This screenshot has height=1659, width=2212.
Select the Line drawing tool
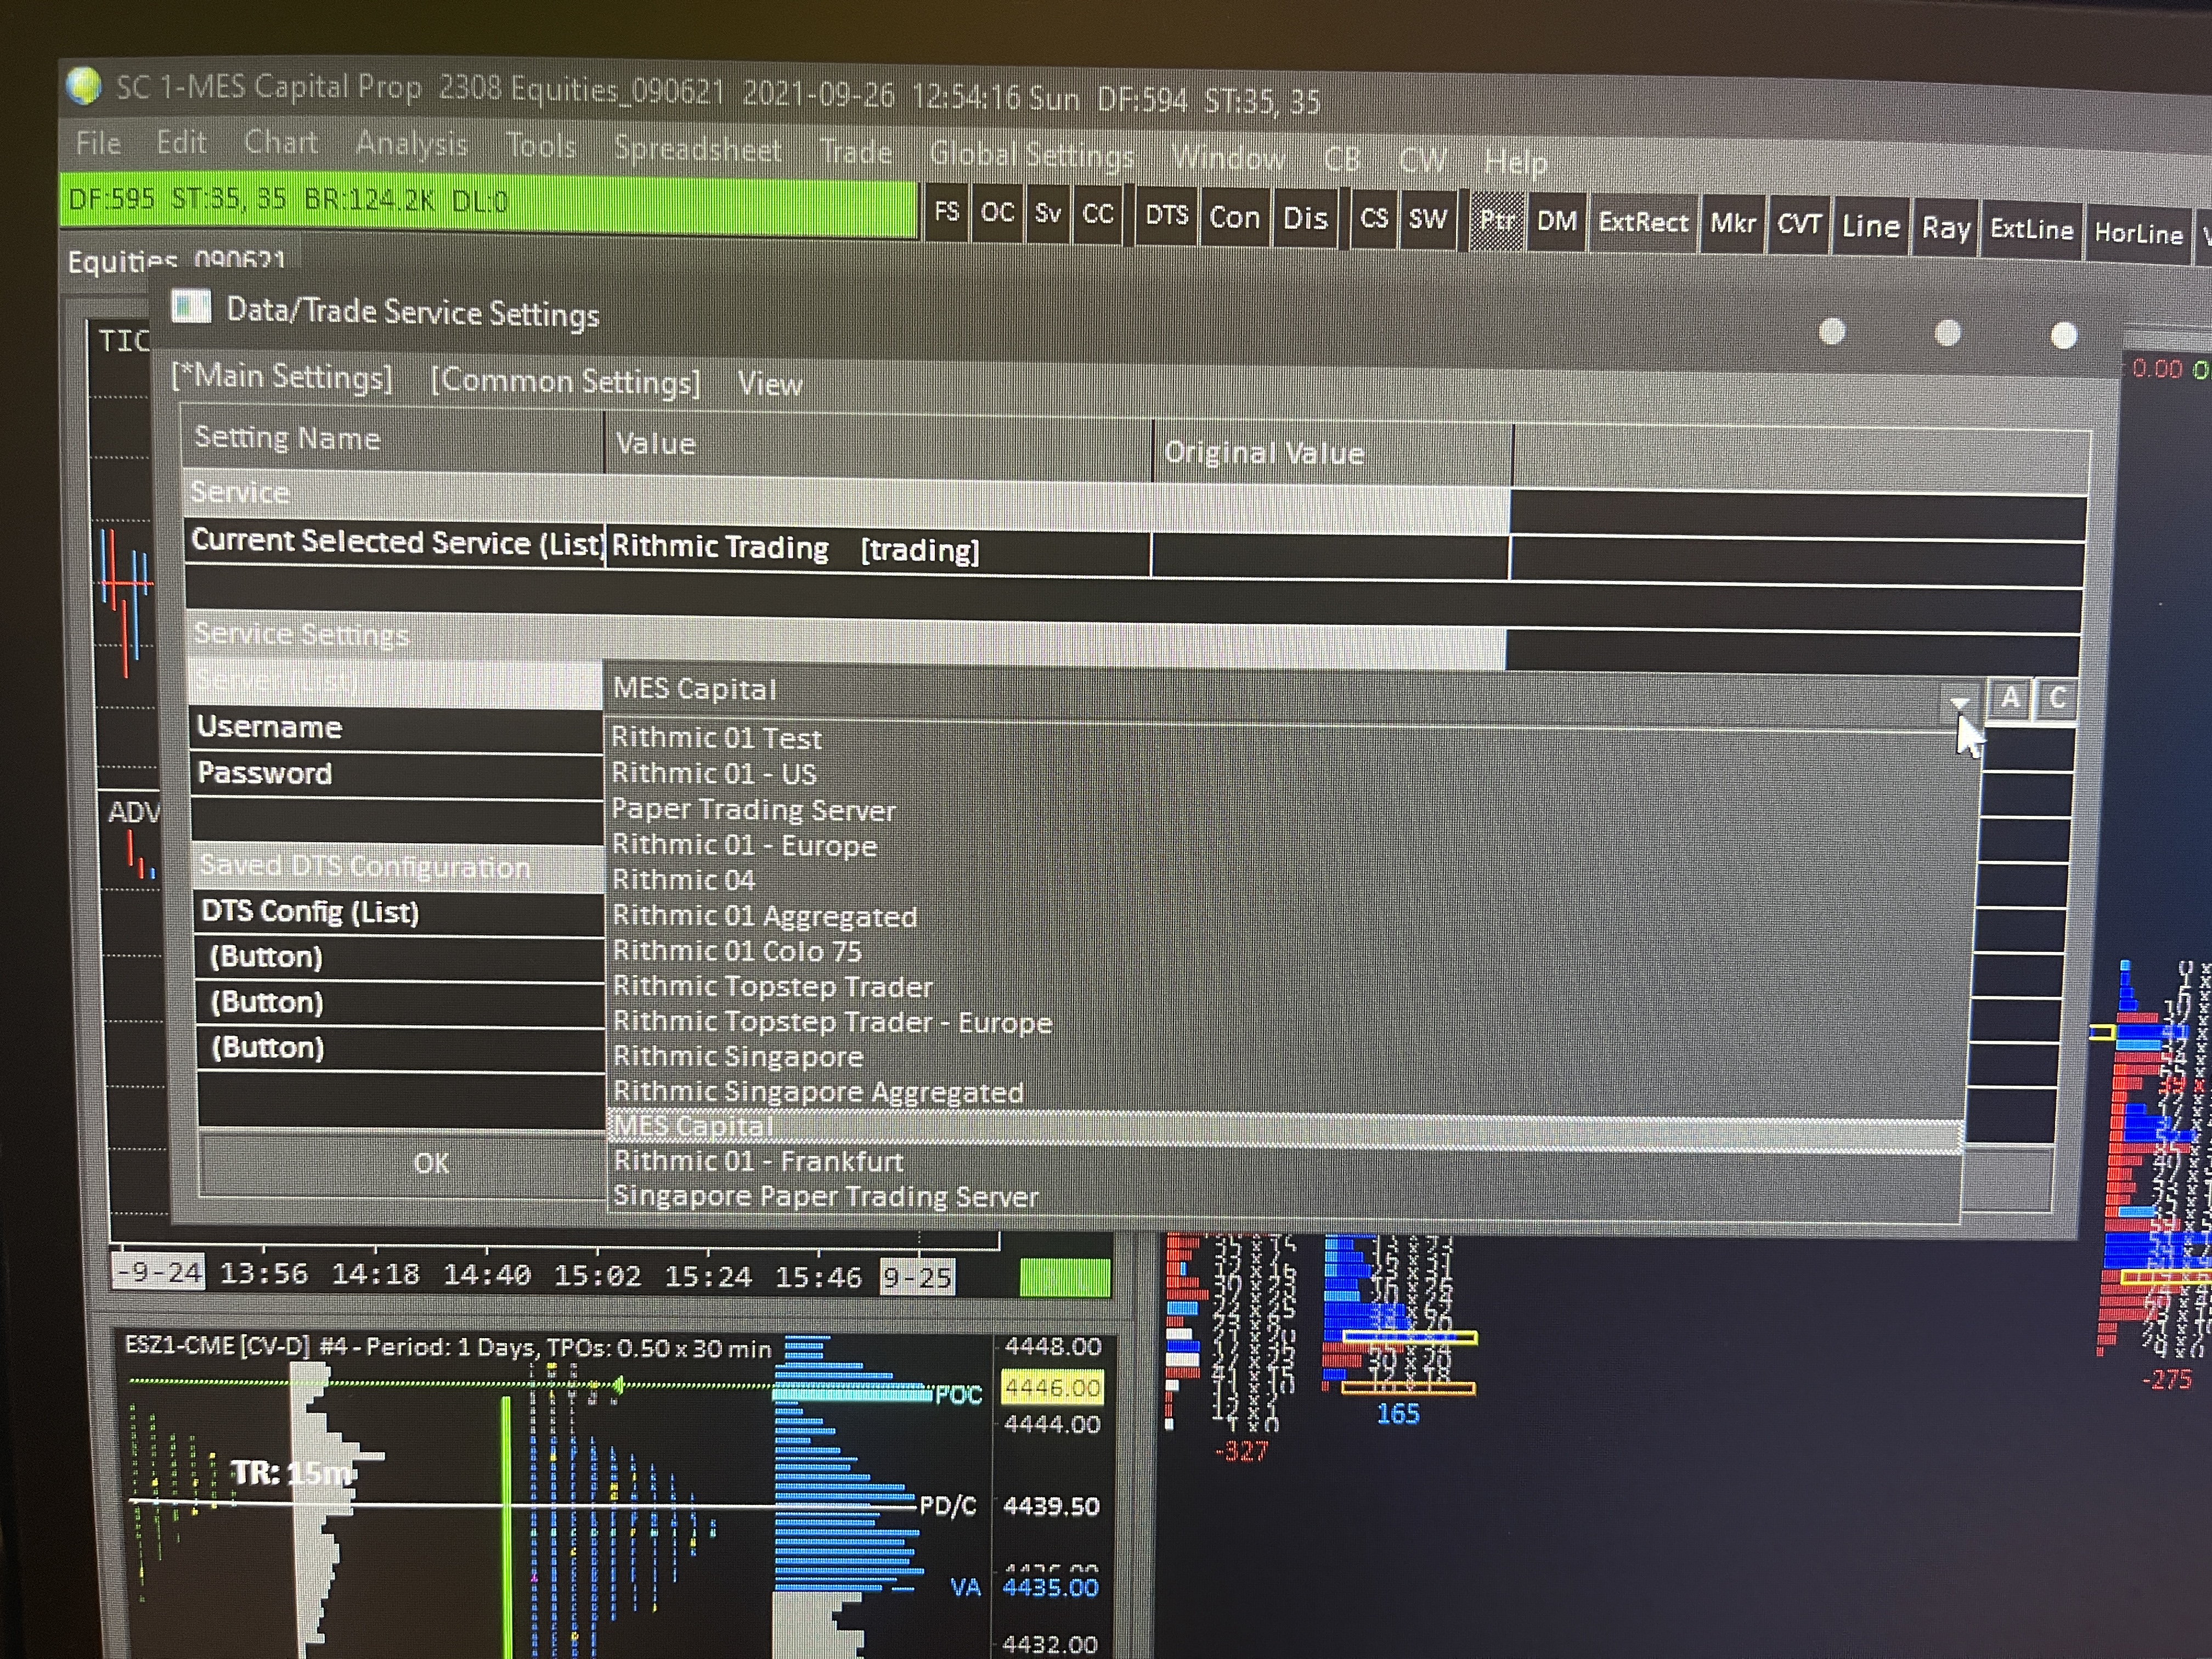point(1871,227)
